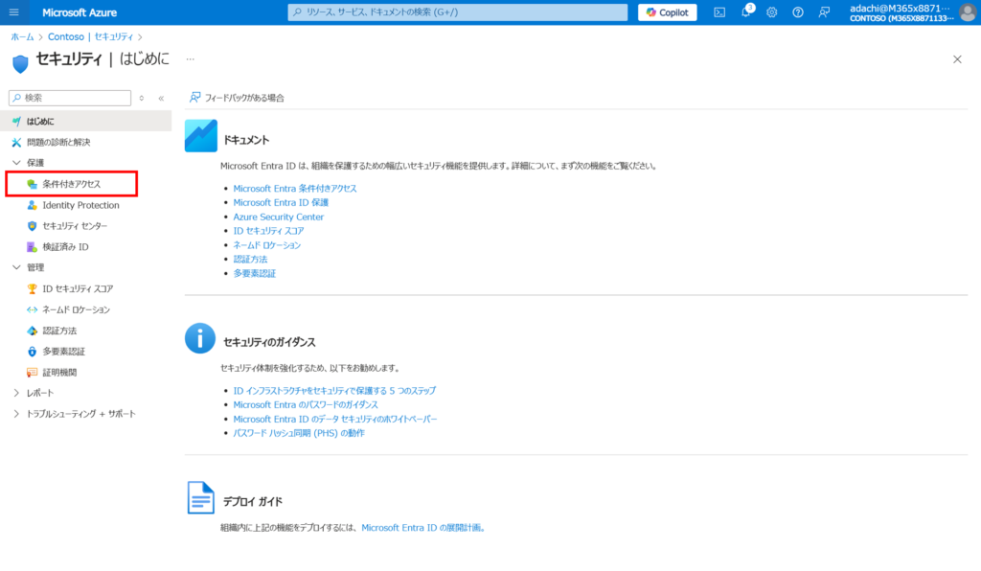Open Microsoft Entra のパスワードのガイダンス link
Image resolution: width=981 pixels, height=571 pixels.
pos(306,404)
